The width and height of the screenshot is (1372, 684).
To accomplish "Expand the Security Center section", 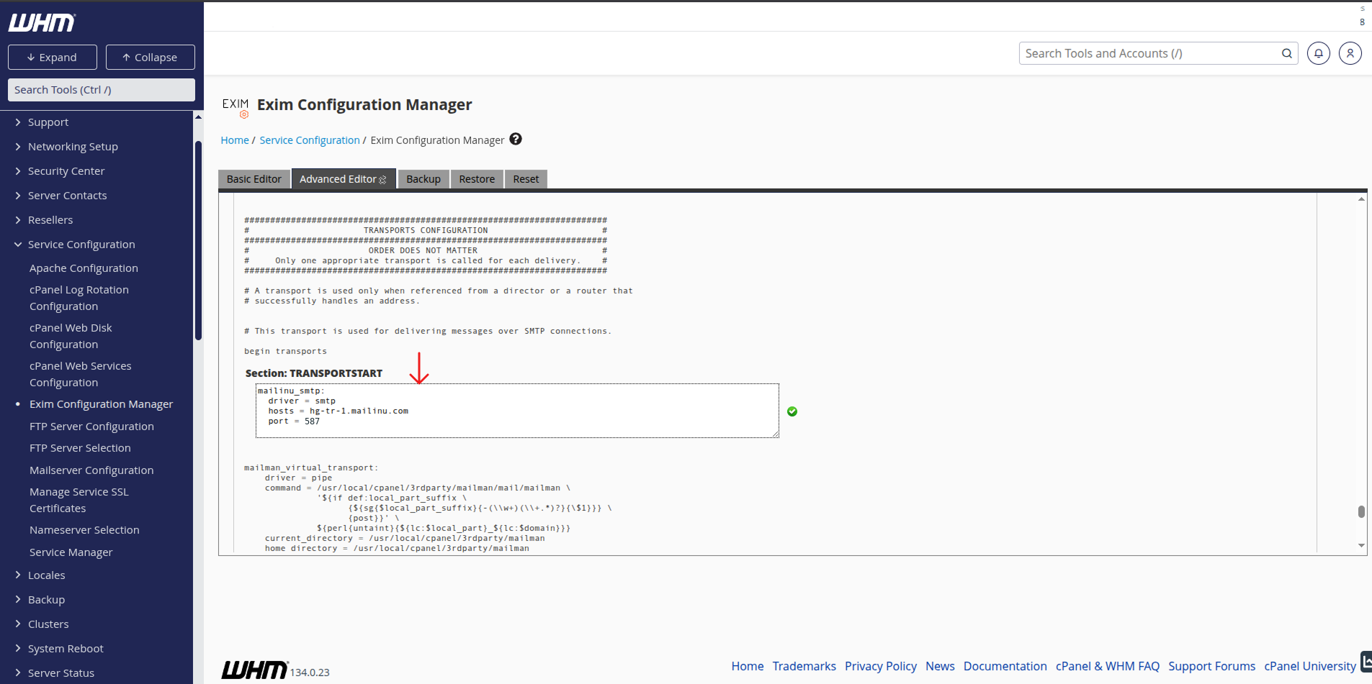I will coord(66,171).
